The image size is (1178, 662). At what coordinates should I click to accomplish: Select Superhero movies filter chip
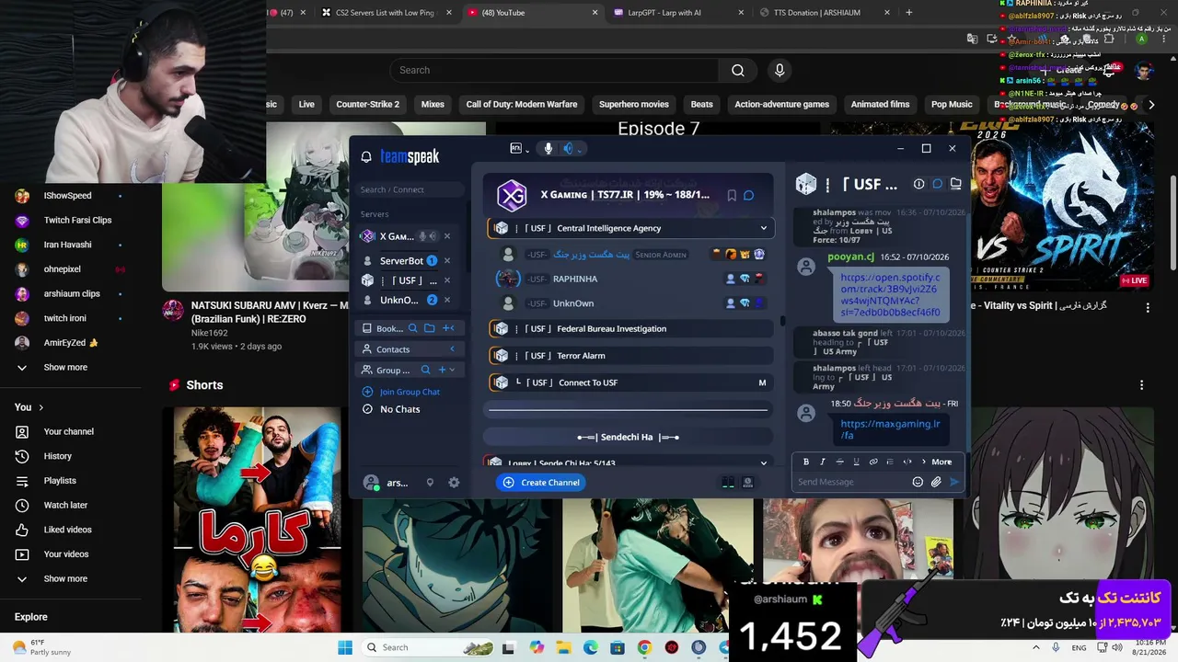pyautogui.click(x=634, y=105)
